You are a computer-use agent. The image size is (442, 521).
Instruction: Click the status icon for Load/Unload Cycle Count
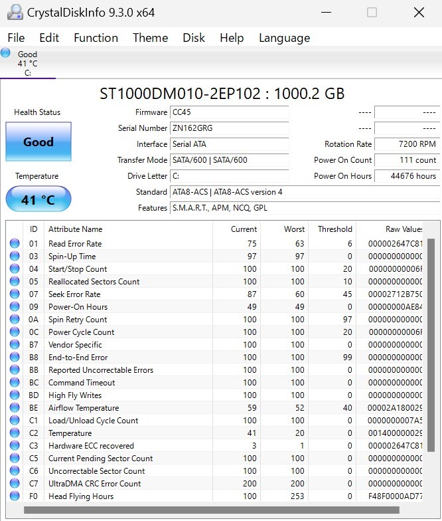(x=15, y=420)
